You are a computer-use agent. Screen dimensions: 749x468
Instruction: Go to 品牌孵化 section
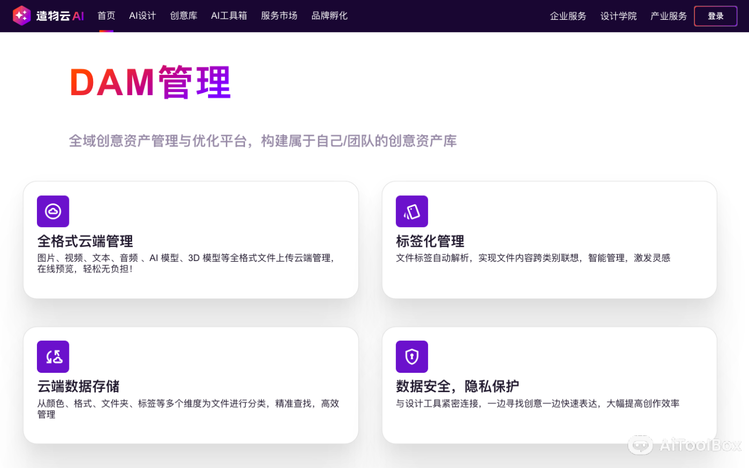pyautogui.click(x=329, y=16)
